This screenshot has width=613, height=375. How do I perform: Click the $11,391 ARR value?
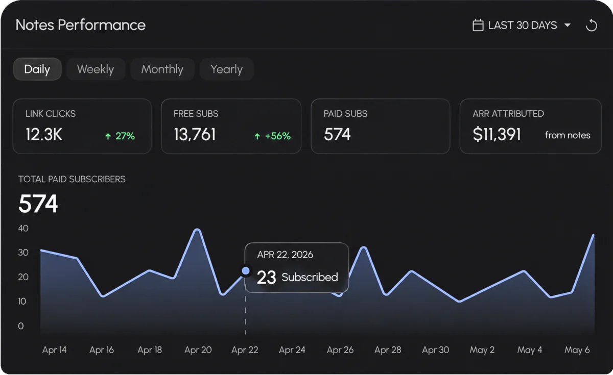(497, 135)
